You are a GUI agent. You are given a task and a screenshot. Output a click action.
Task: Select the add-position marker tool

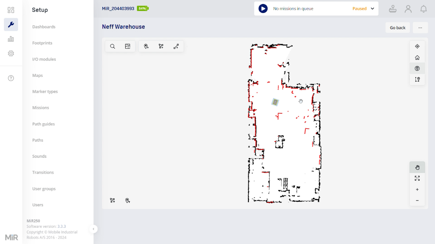(146, 46)
